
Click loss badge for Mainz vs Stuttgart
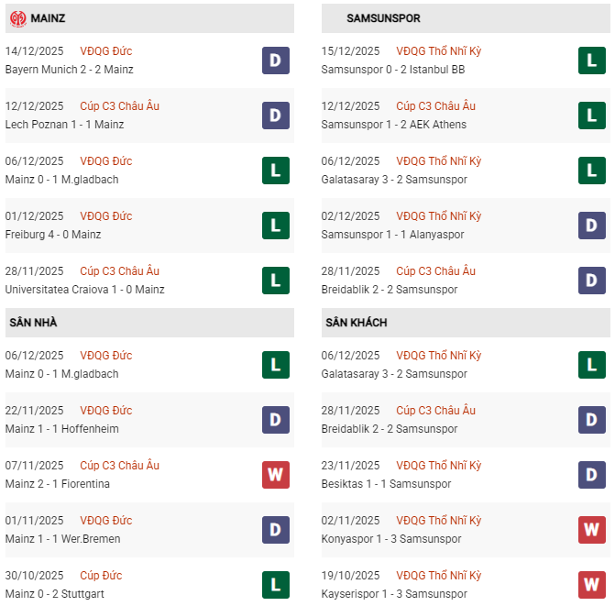(276, 585)
